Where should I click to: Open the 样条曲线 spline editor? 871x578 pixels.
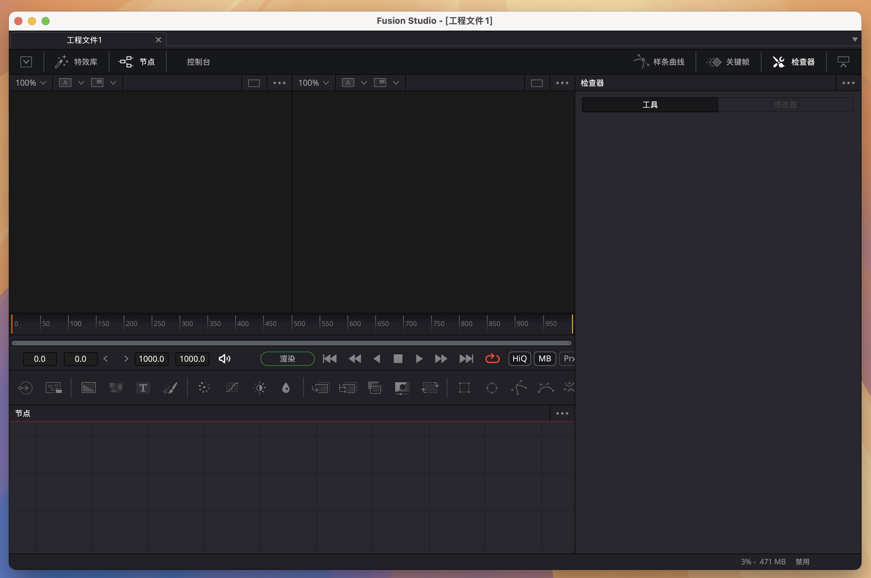(660, 62)
